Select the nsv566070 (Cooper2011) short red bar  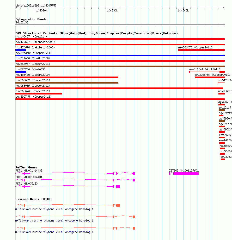pyautogui.click(x=39, y=94)
